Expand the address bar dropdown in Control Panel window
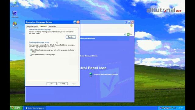 [125, 34]
